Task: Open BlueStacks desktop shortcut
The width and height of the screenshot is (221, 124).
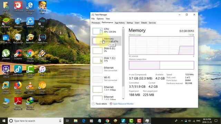Action: tap(6, 23)
